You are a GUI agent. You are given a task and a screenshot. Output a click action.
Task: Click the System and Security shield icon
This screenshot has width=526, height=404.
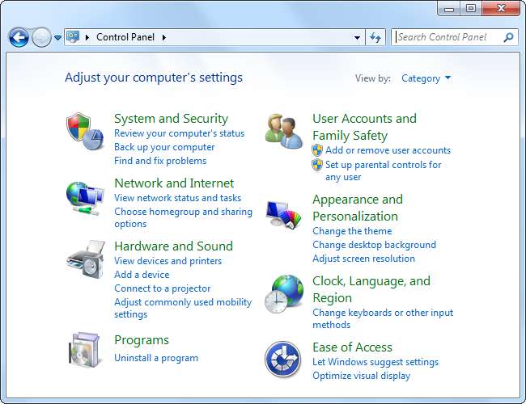click(84, 131)
